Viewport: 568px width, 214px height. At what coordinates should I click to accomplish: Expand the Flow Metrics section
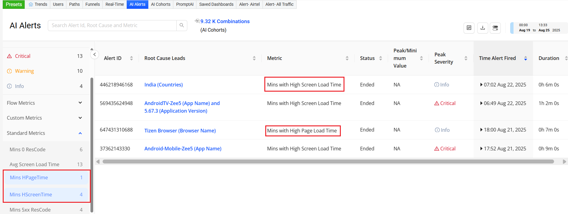pos(80,103)
